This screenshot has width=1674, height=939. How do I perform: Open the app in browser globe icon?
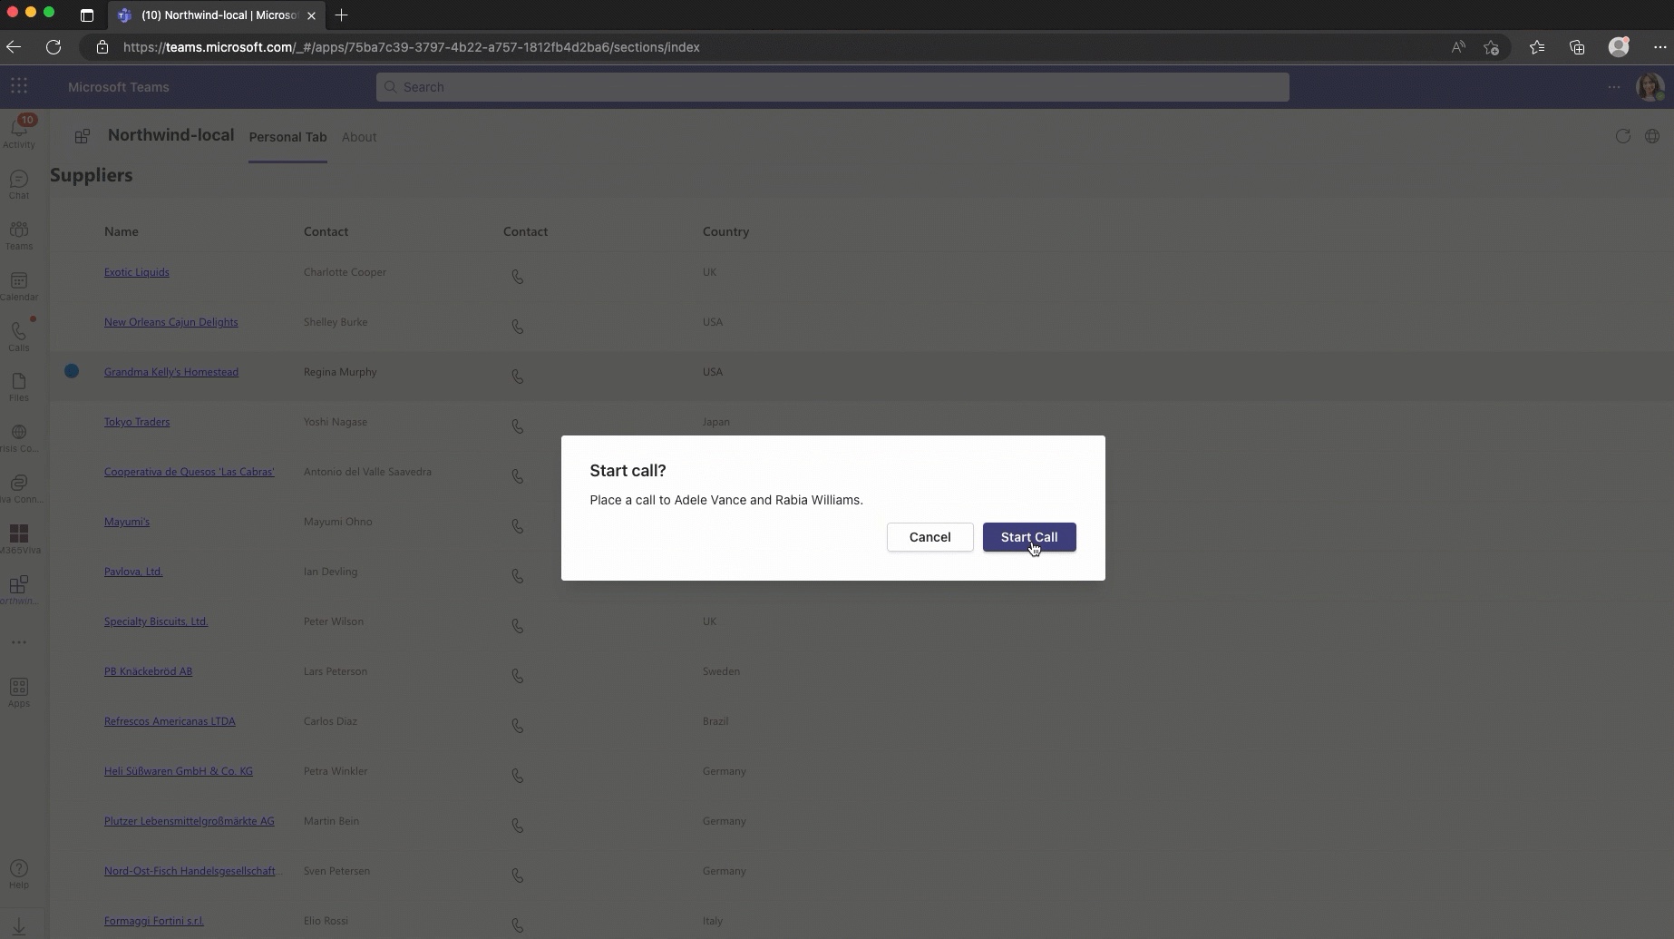1652,136
